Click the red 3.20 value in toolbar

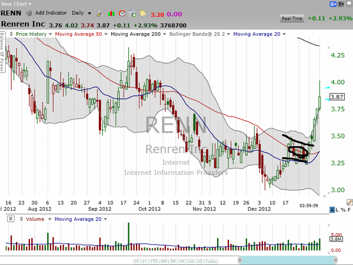pos(157,15)
